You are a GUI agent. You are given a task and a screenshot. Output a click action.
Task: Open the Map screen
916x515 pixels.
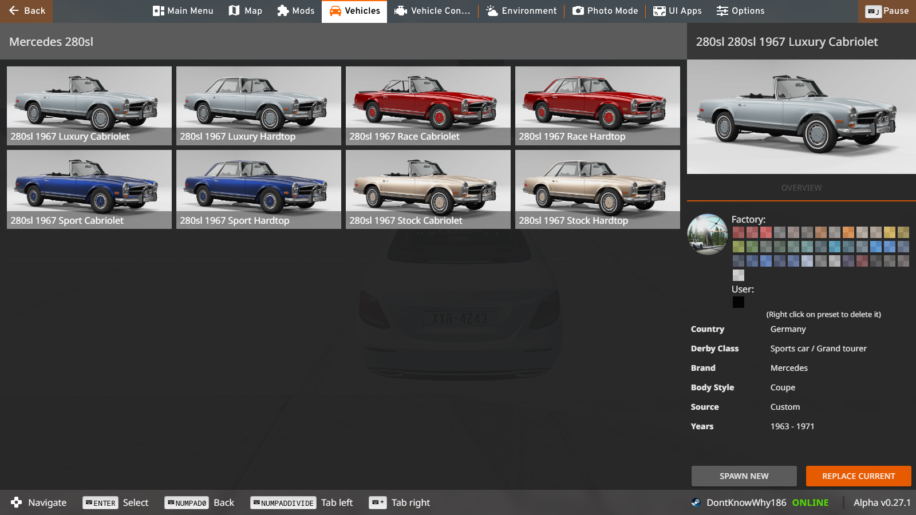pyautogui.click(x=245, y=11)
